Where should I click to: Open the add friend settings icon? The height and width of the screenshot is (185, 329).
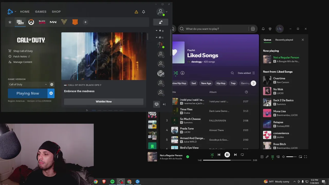(x=161, y=22)
